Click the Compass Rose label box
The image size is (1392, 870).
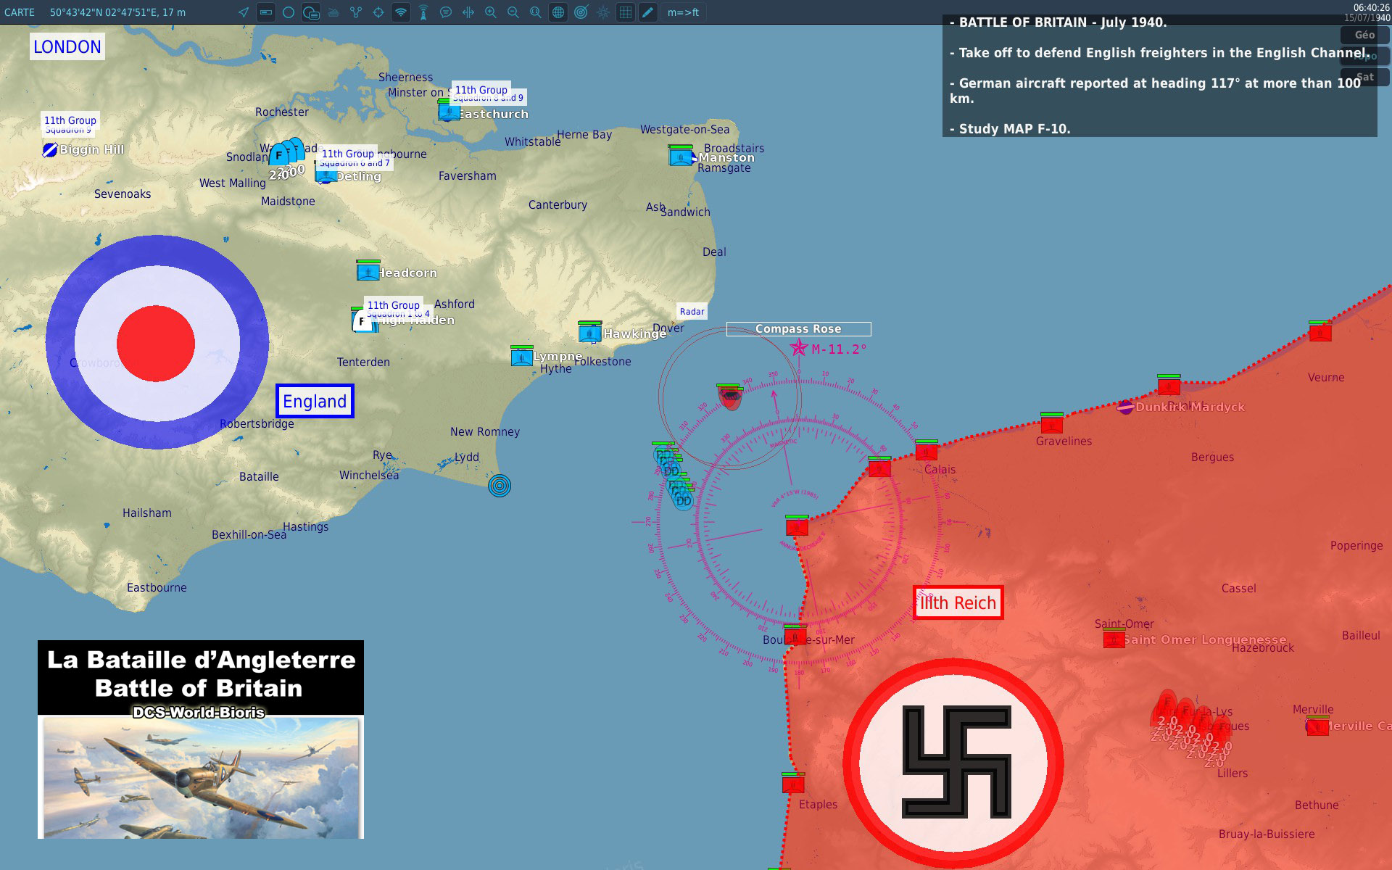[x=798, y=329]
